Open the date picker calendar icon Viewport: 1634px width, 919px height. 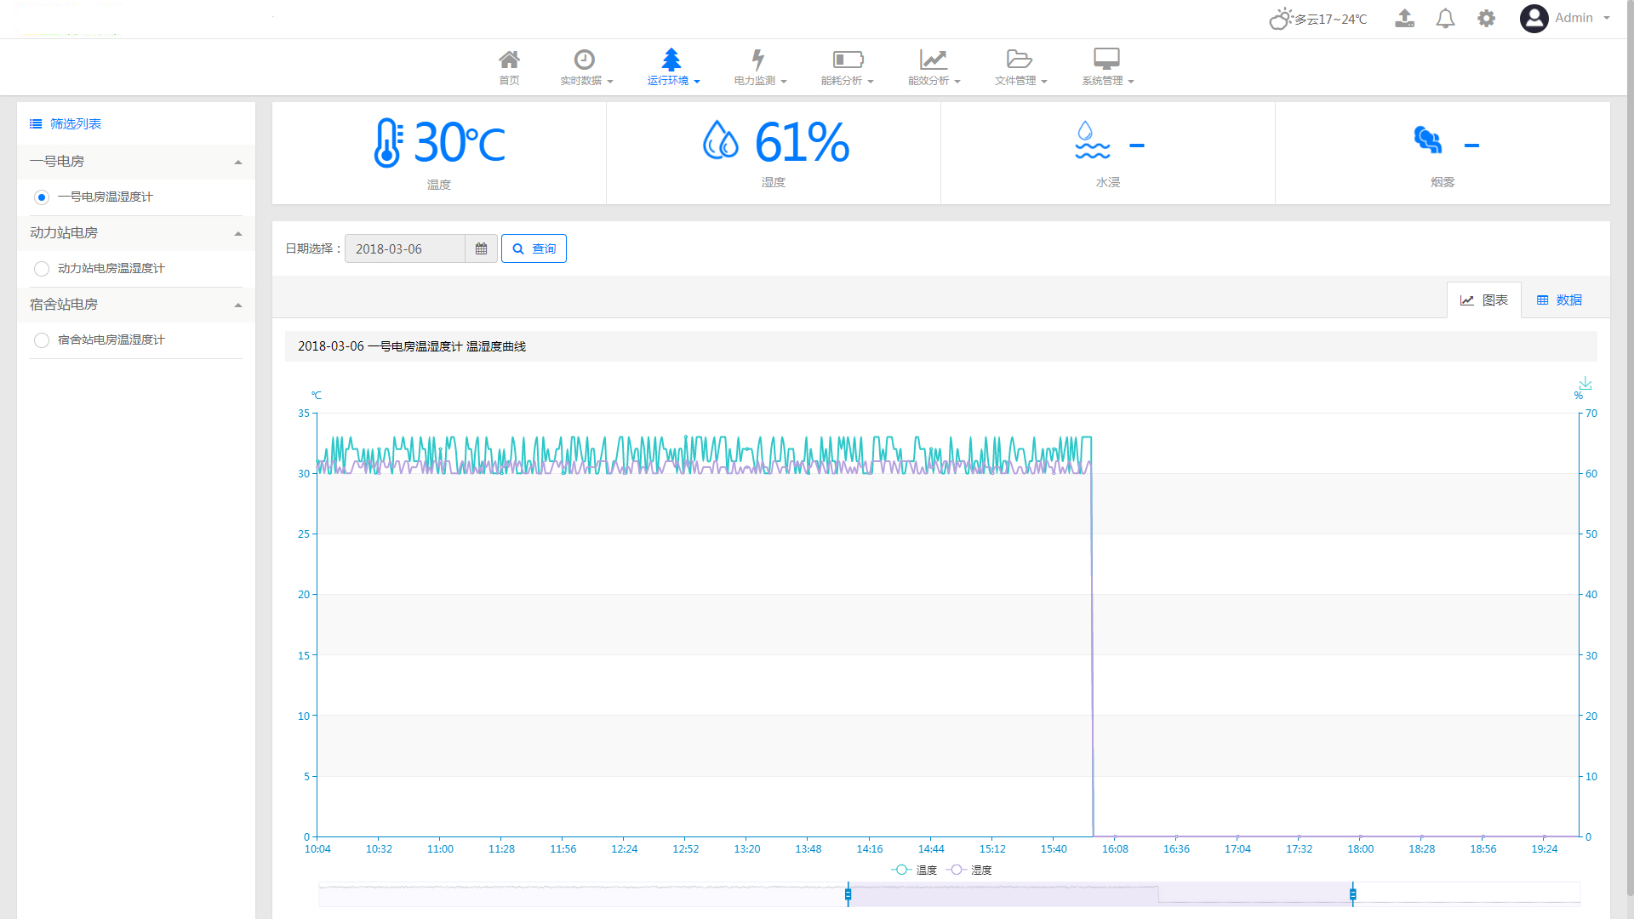tap(481, 248)
